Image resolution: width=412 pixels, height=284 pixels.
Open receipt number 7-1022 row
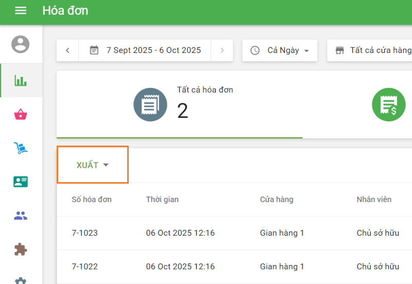pos(84,267)
